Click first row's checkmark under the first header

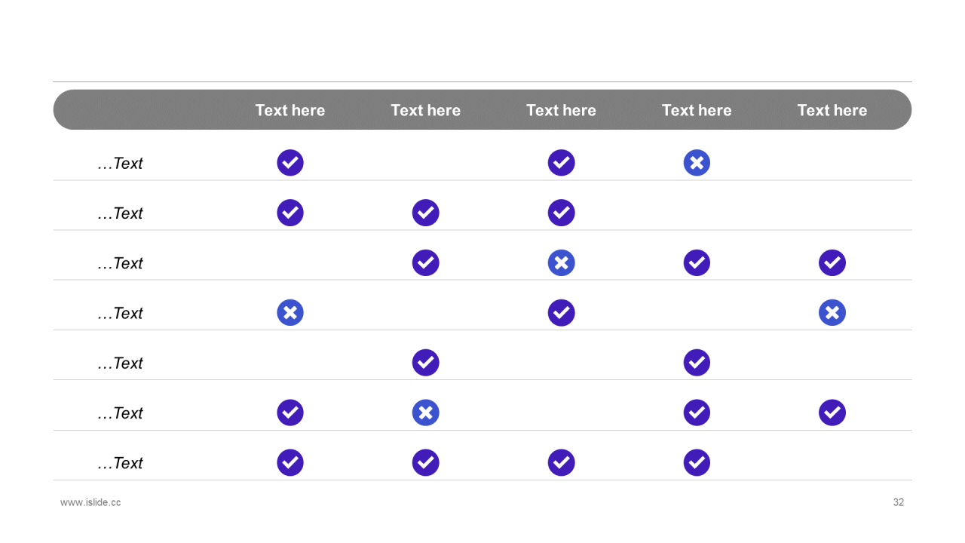coord(290,163)
